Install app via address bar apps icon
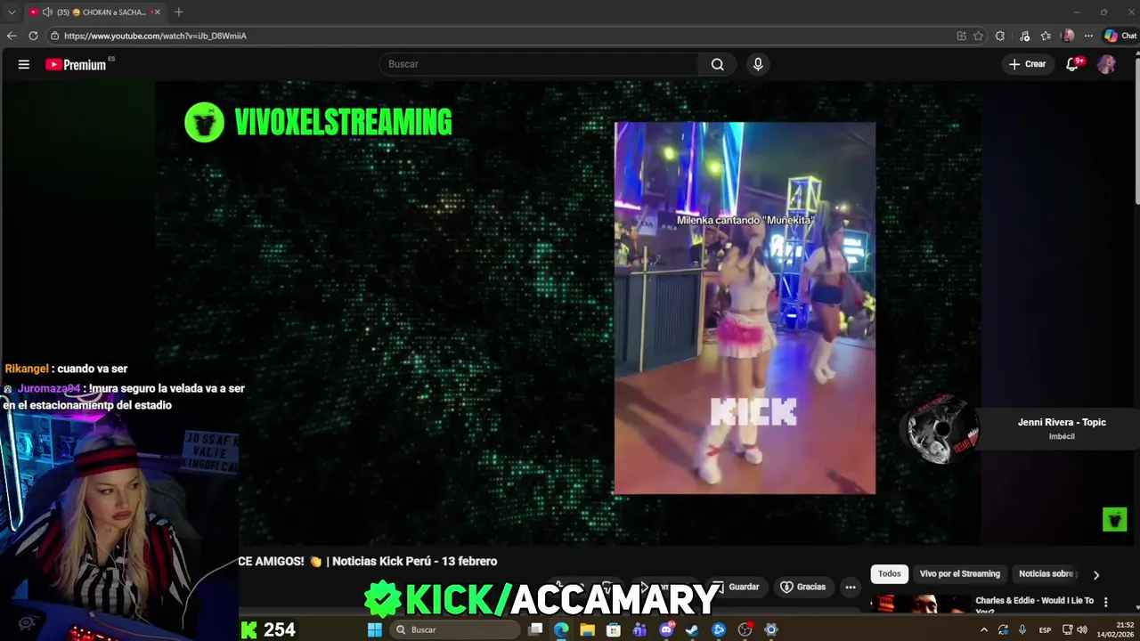 tap(961, 36)
